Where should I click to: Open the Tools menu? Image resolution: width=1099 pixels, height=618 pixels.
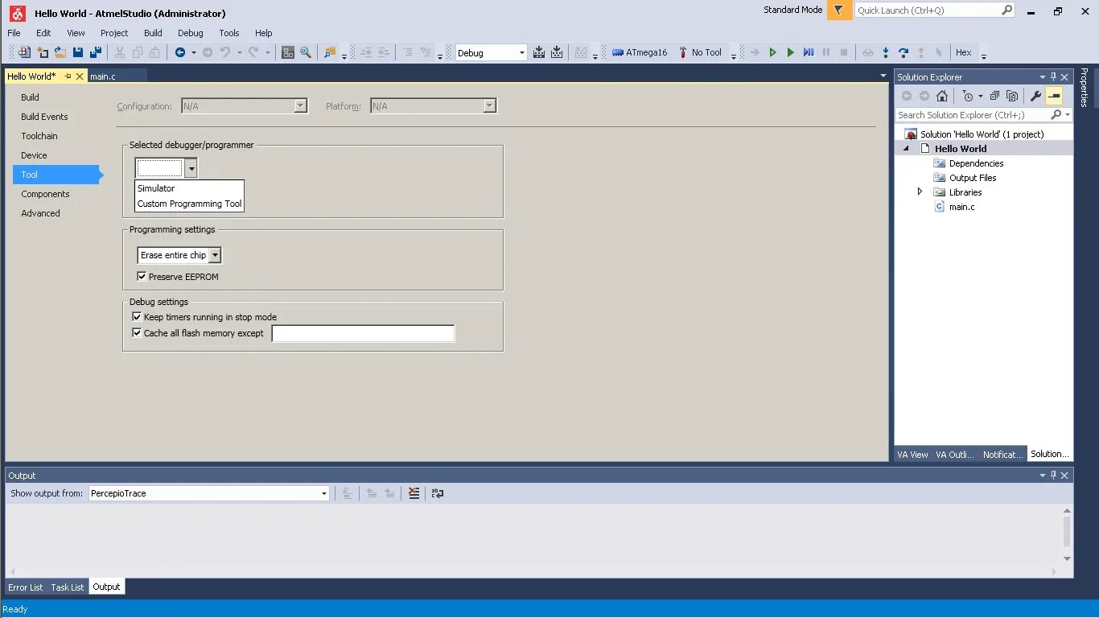(x=229, y=33)
